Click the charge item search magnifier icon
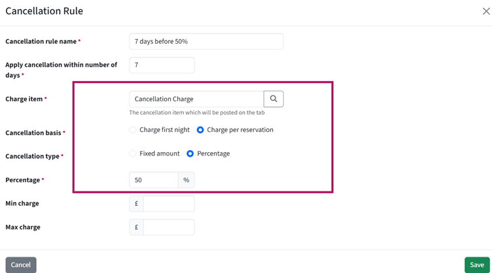This screenshot has height=273, width=492. [x=273, y=99]
